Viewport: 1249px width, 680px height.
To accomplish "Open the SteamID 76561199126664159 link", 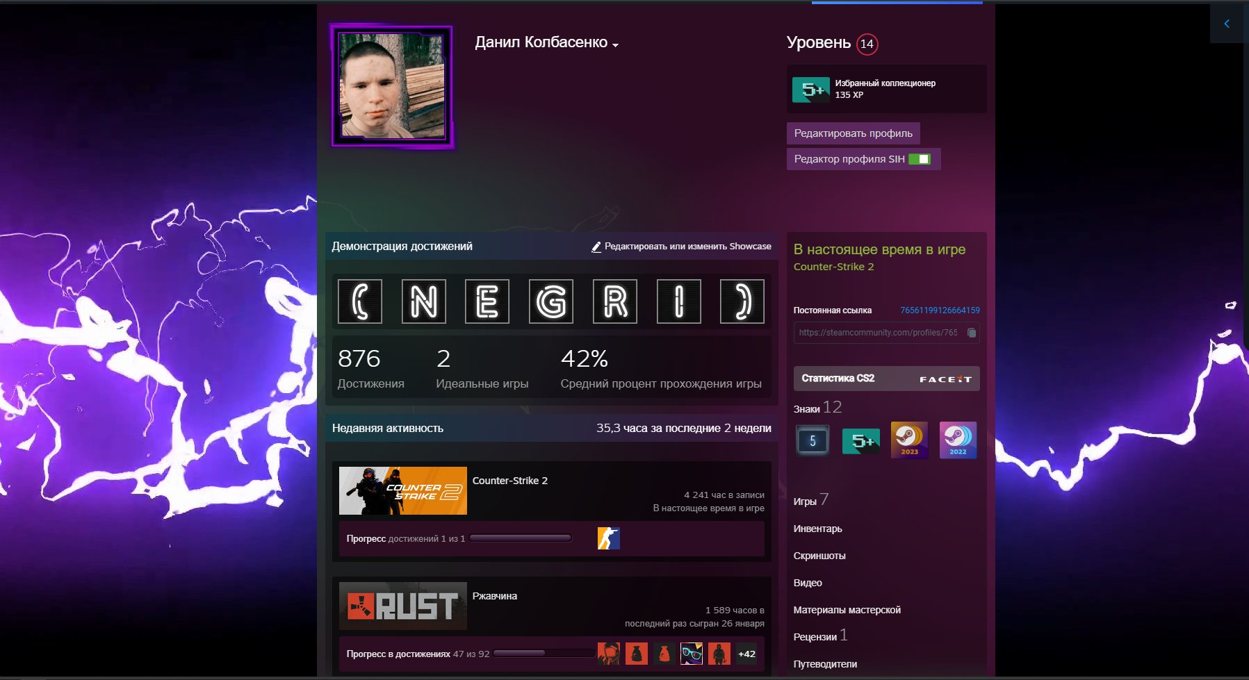I will click(x=940, y=310).
